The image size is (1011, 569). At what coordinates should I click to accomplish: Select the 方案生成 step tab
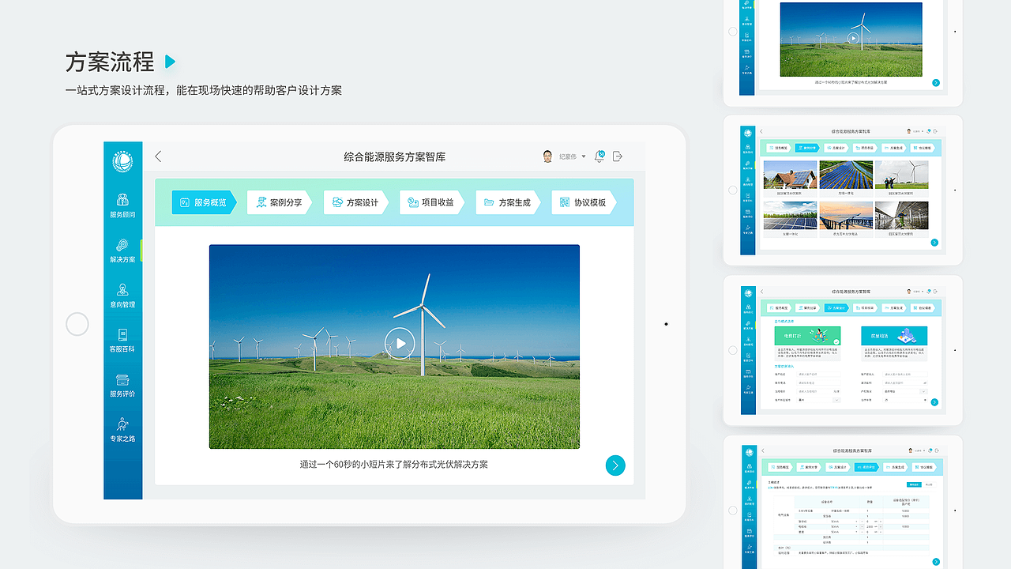509,202
